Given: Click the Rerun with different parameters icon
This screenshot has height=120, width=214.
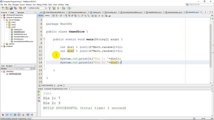Looking at the screenshot, I should pos(39,95).
